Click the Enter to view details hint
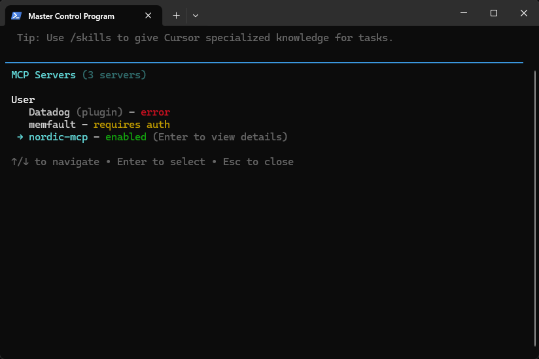Screen dimensions: 539x359 click(220, 137)
